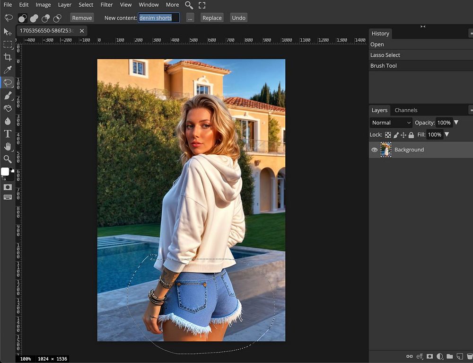Expand the Fill slider arrow
This screenshot has height=363, width=473.
click(447, 135)
